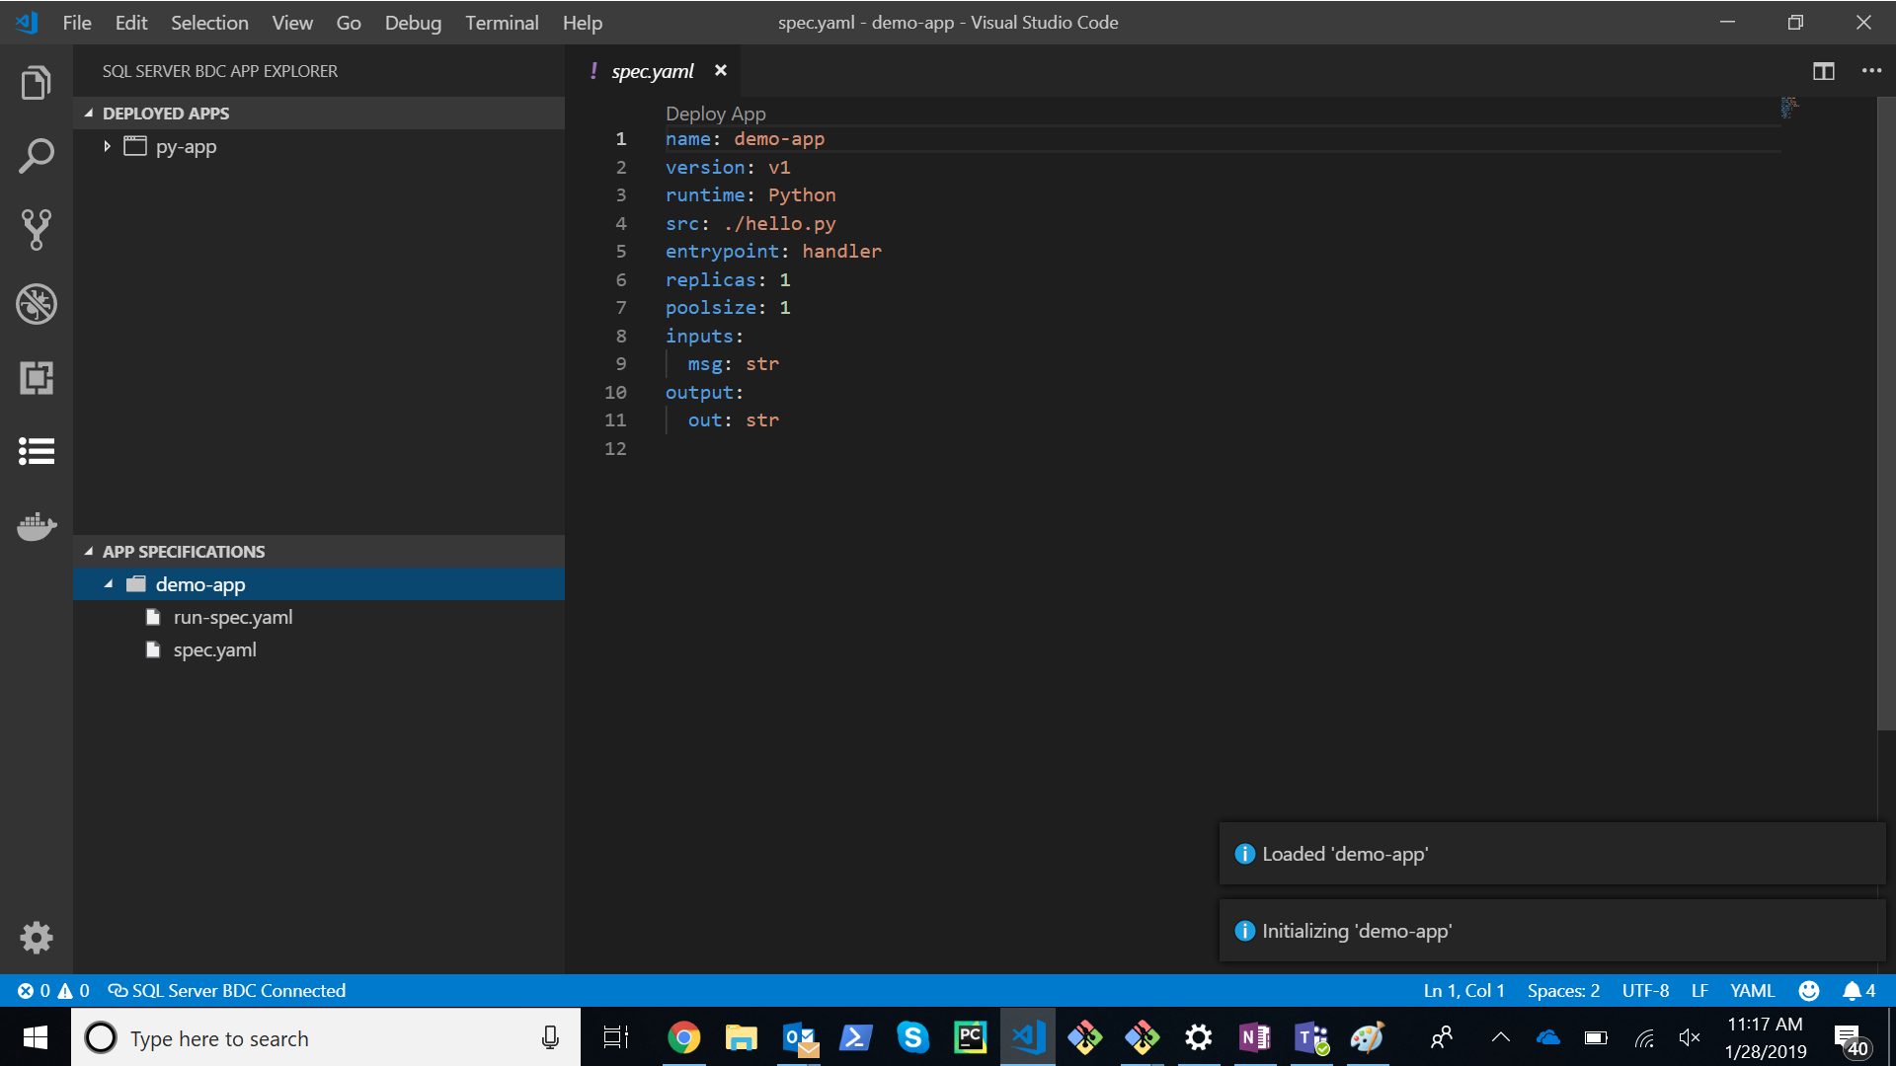
Task: Click the spec.yaml tab
Action: (x=650, y=70)
